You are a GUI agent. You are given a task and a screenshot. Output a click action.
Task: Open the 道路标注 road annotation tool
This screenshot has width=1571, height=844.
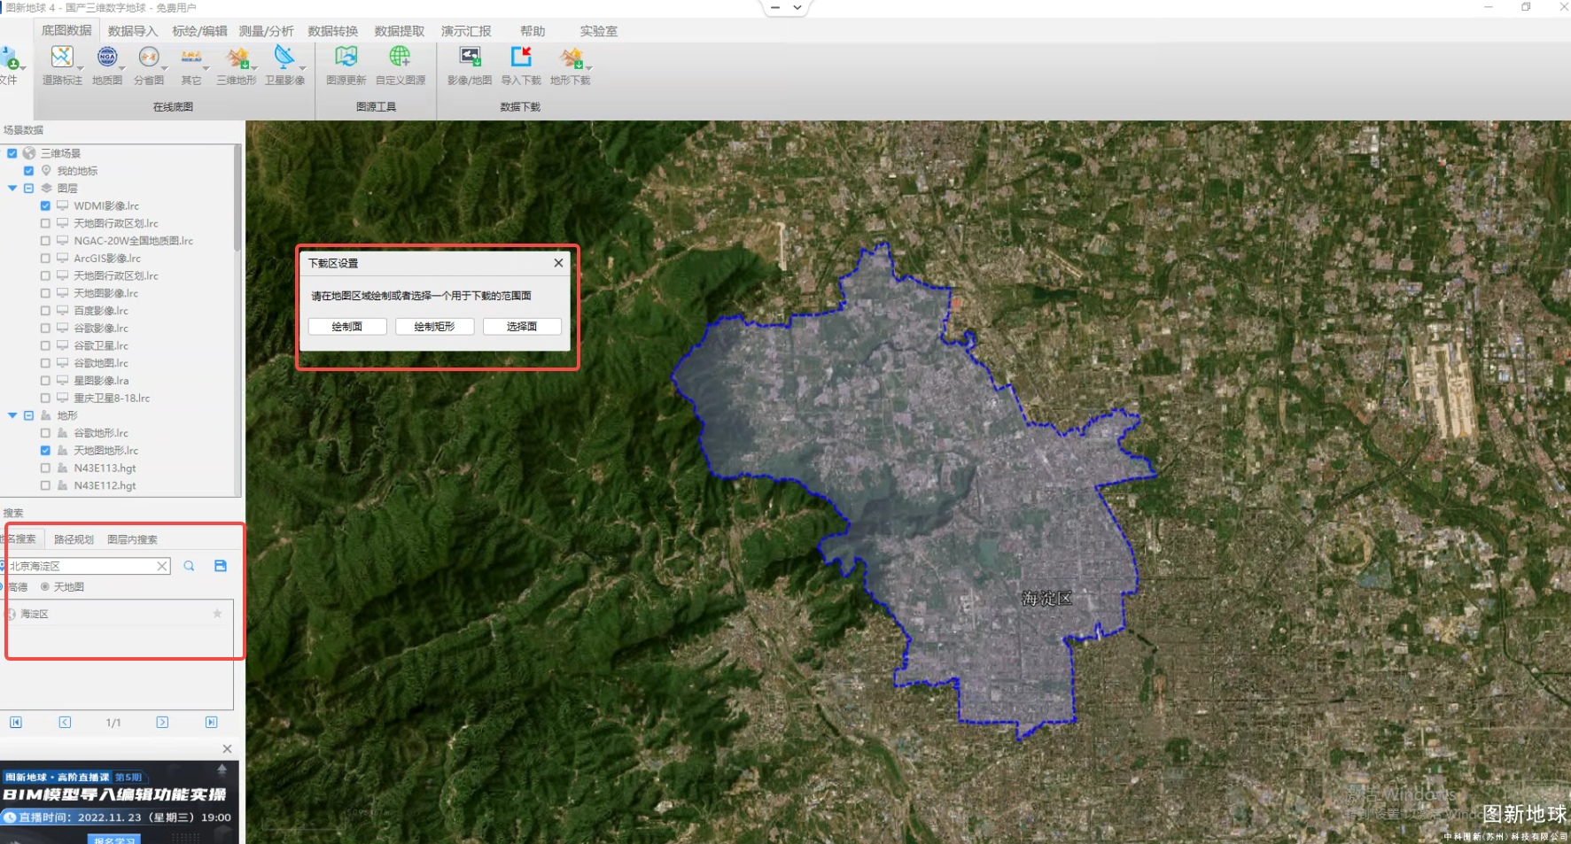pyautogui.click(x=61, y=58)
